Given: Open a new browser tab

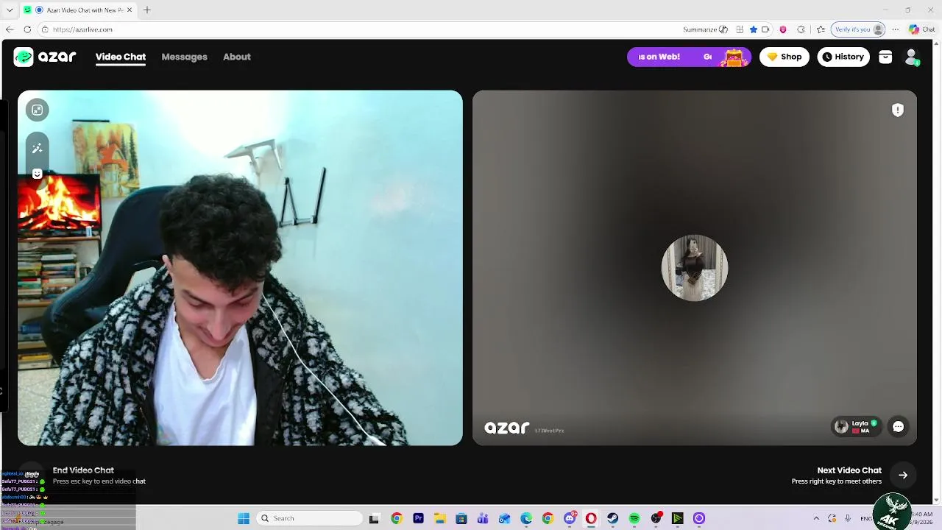Looking at the screenshot, I should [147, 10].
